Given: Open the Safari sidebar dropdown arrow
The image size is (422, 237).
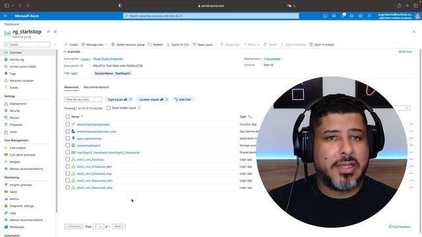Looking at the screenshot, I should coord(13,6).
